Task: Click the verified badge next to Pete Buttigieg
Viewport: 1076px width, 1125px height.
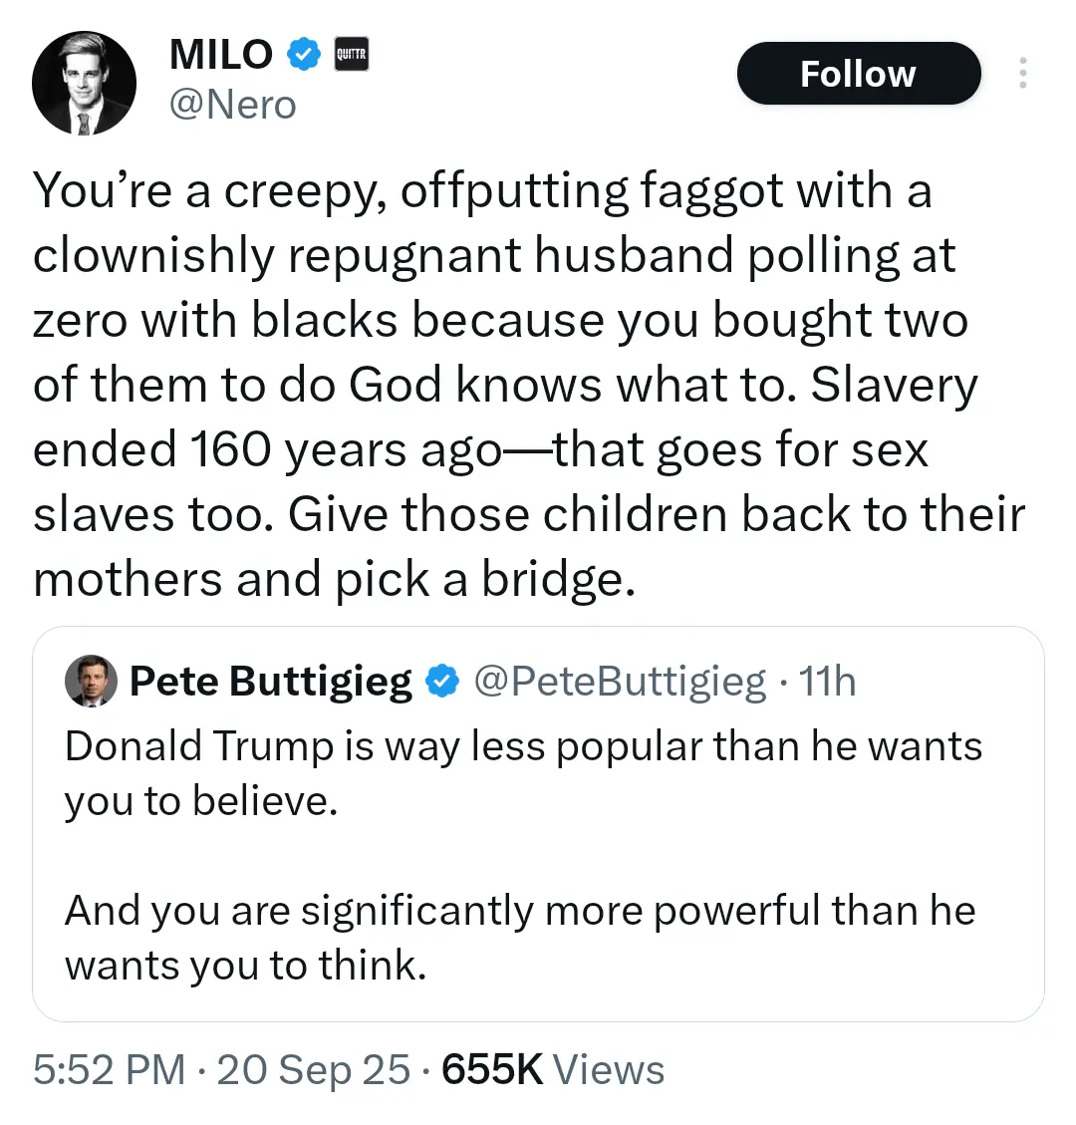Action: coord(441,682)
